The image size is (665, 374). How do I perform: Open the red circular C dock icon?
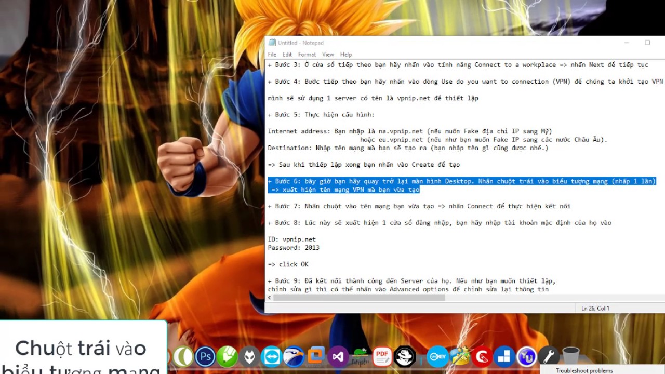point(482,357)
